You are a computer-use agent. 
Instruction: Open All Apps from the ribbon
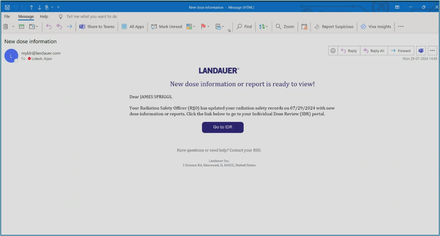point(133,27)
